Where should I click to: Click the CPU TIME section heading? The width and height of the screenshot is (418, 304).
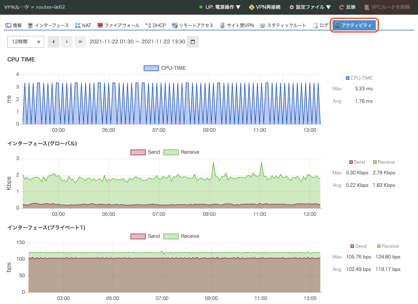tap(21, 59)
